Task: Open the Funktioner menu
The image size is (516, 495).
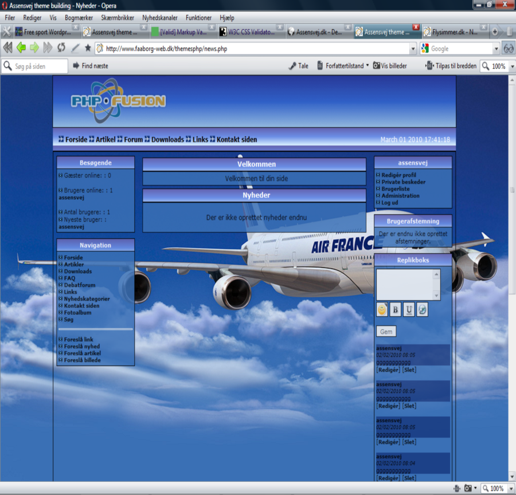Action: click(198, 18)
